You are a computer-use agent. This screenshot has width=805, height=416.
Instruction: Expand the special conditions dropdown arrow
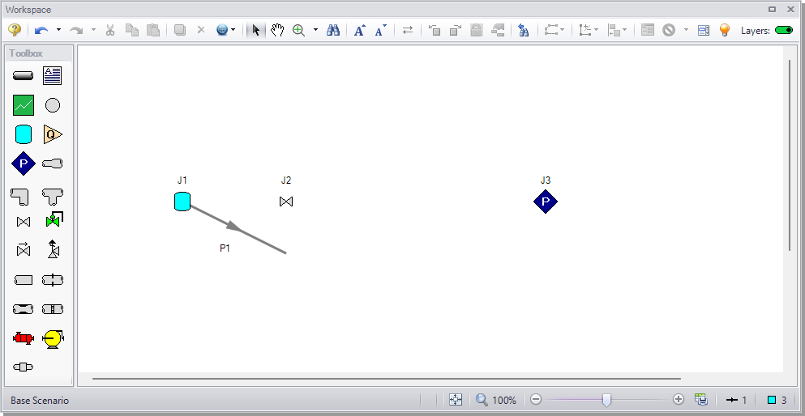[x=686, y=30]
